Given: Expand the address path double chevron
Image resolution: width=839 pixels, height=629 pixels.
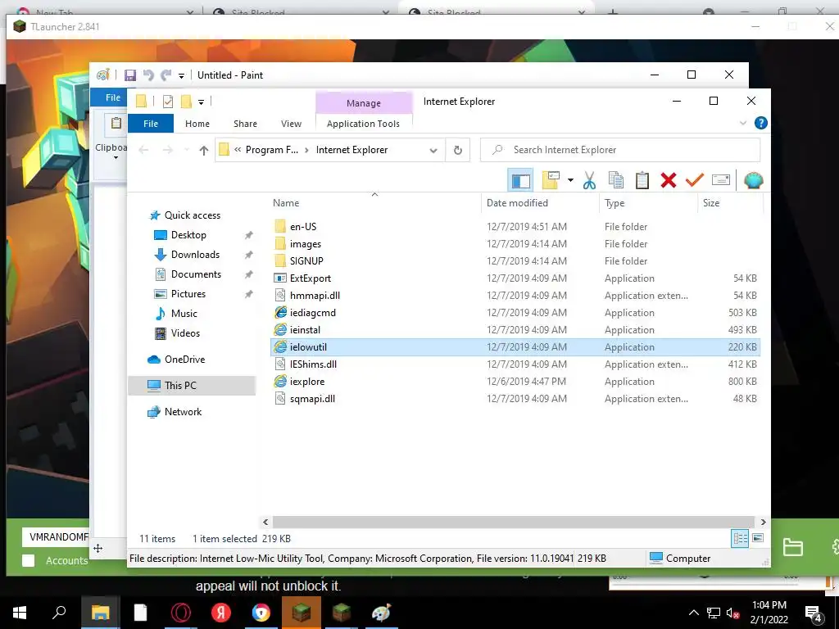Looking at the screenshot, I should tap(238, 151).
